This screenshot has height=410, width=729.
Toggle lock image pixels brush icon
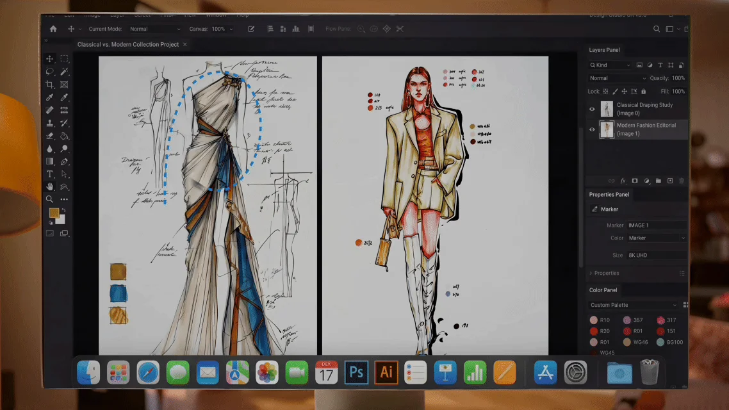615,92
